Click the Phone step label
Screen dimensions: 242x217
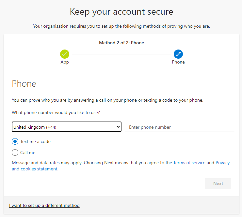click(x=178, y=62)
